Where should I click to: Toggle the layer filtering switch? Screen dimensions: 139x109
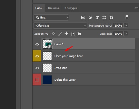pos(127,17)
